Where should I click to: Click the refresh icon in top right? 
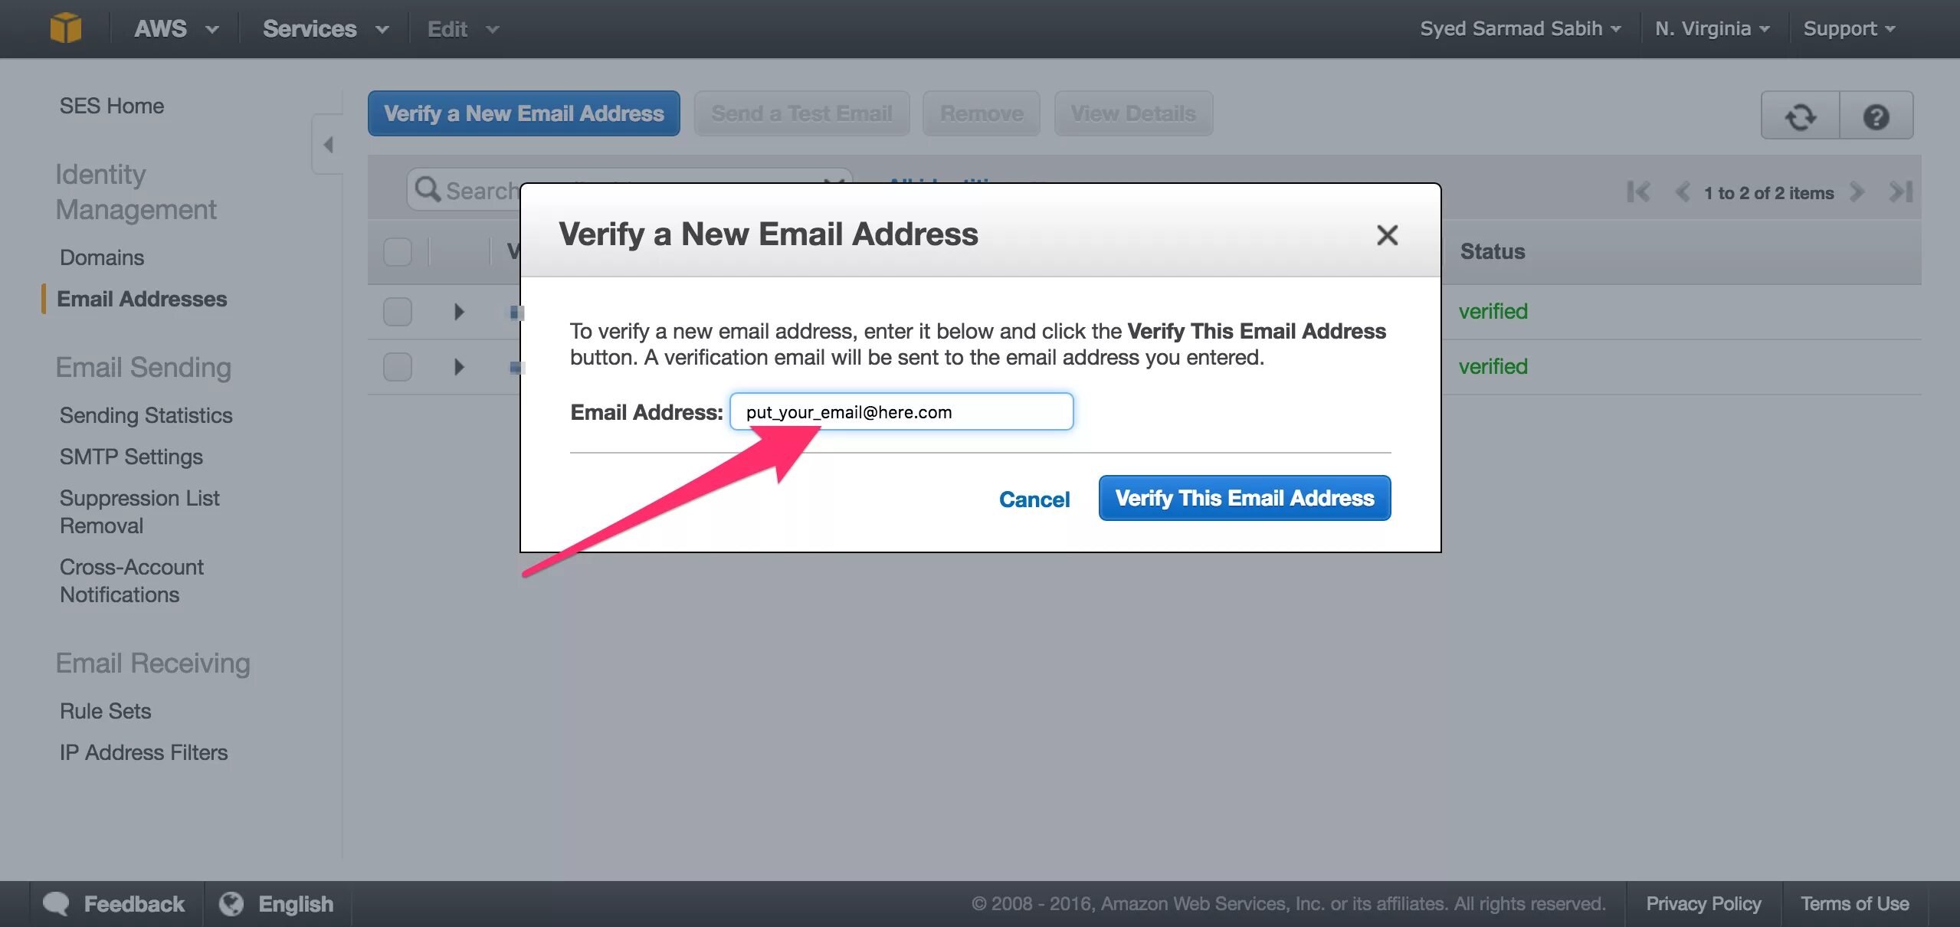pyautogui.click(x=1800, y=113)
